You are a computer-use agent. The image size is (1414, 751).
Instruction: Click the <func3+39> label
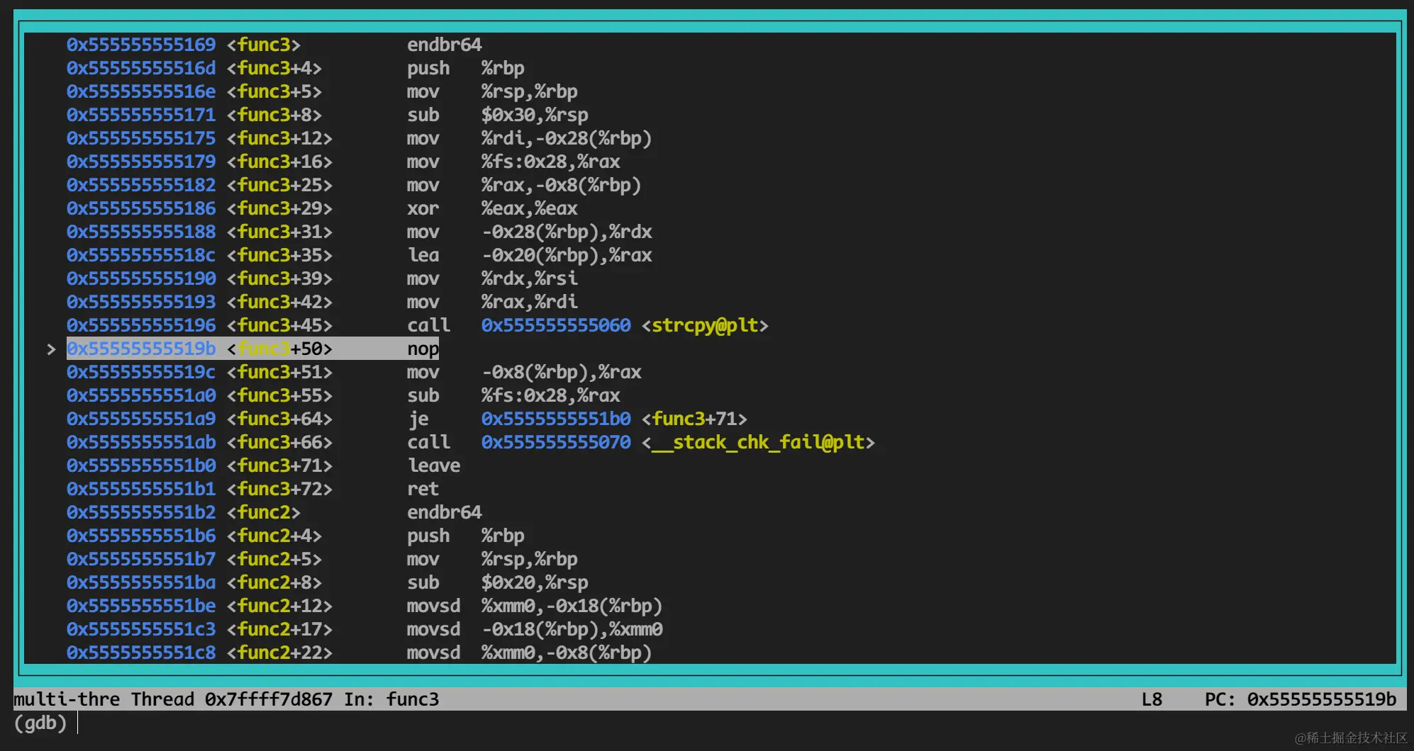[x=279, y=278]
